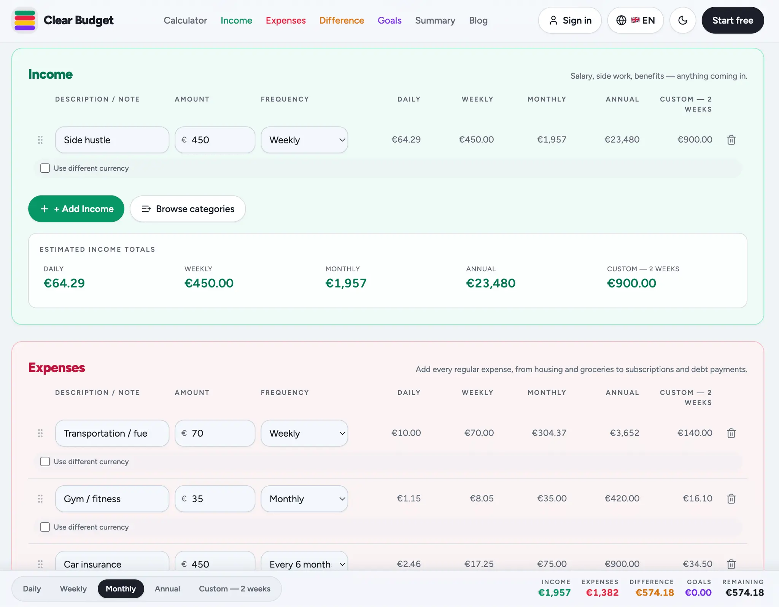779x607 pixels.
Task: Click the Start free button
Action: (733, 20)
